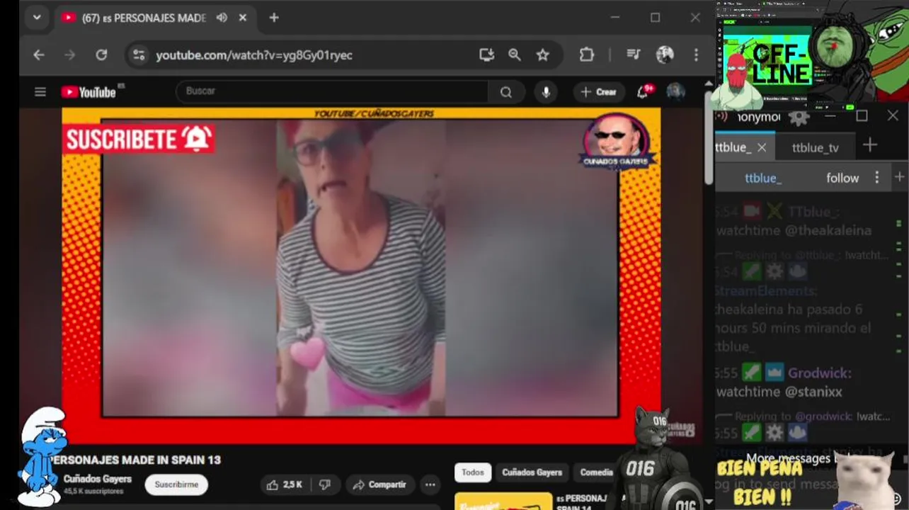
Task: Open the recommended video thumbnail
Action: click(x=503, y=501)
